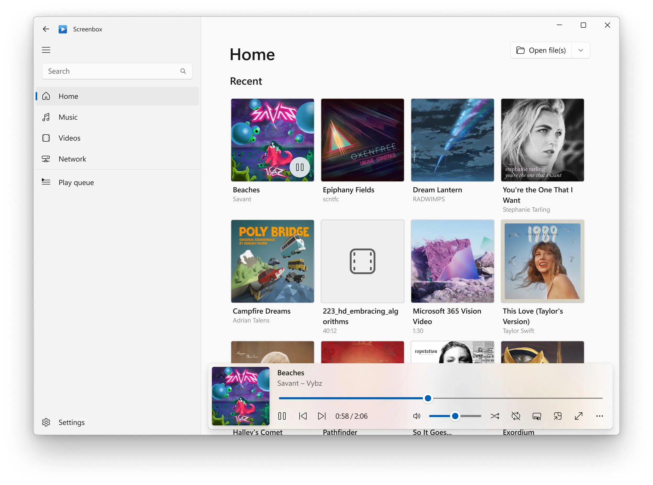Click the volume slider handle
This screenshot has height=485, width=653.
coord(455,416)
